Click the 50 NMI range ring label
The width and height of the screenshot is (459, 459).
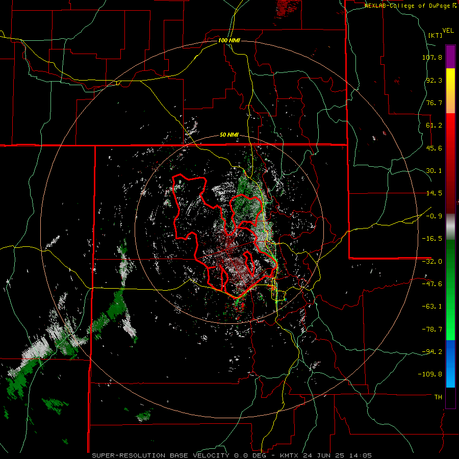[229, 135]
